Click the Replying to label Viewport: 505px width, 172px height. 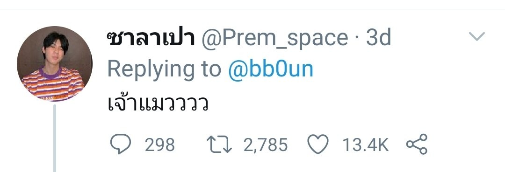[164, 70]
